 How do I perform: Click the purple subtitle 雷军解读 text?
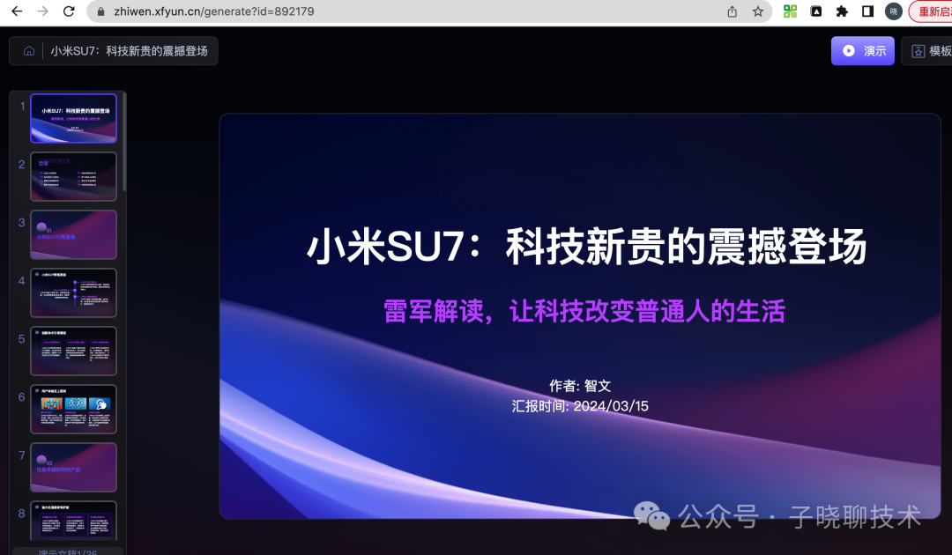click(x=584, y=311)
